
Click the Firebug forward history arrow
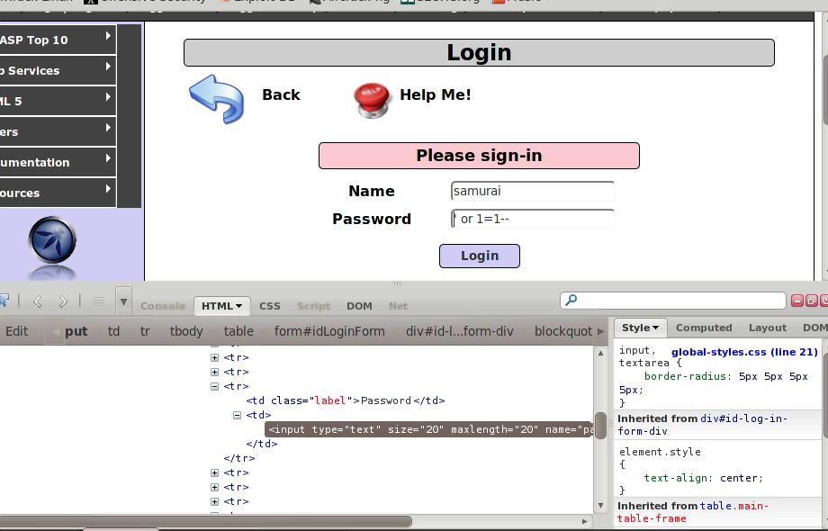pyautogui.click(x=63, y=301)
